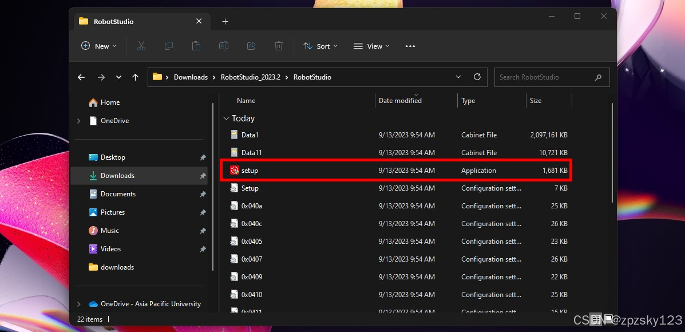Image resolution: width=685 pixels, height=332 pixels.
Task: Select the red setup application icon
Action: (x=235, y=171)
